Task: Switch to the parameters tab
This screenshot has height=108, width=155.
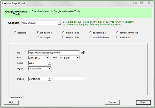Action: click(16, 97)
